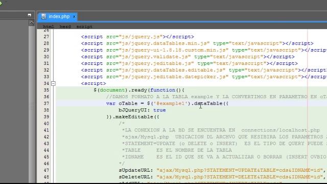Minimize the left side panel

[x=30, y=15]
